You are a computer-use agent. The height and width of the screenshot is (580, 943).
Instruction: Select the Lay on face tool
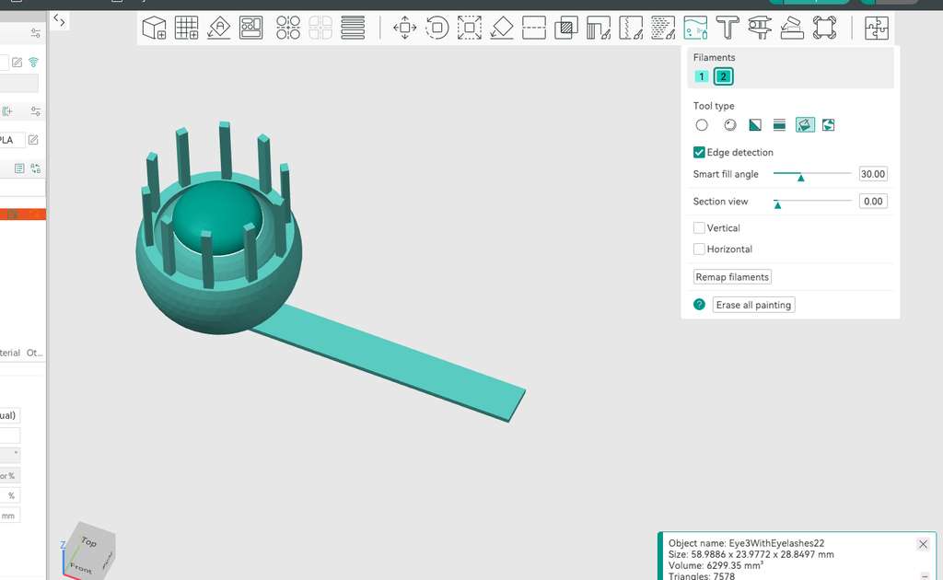click(502, 28)
